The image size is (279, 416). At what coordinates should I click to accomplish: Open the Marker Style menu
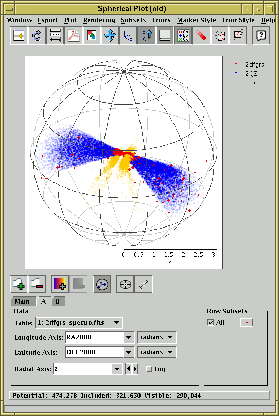[x=196, y=20]
